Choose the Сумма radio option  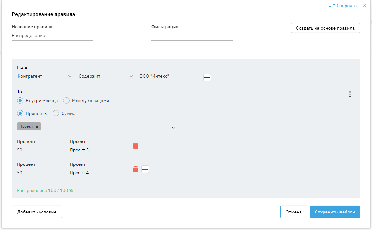[x=56, y=113]
